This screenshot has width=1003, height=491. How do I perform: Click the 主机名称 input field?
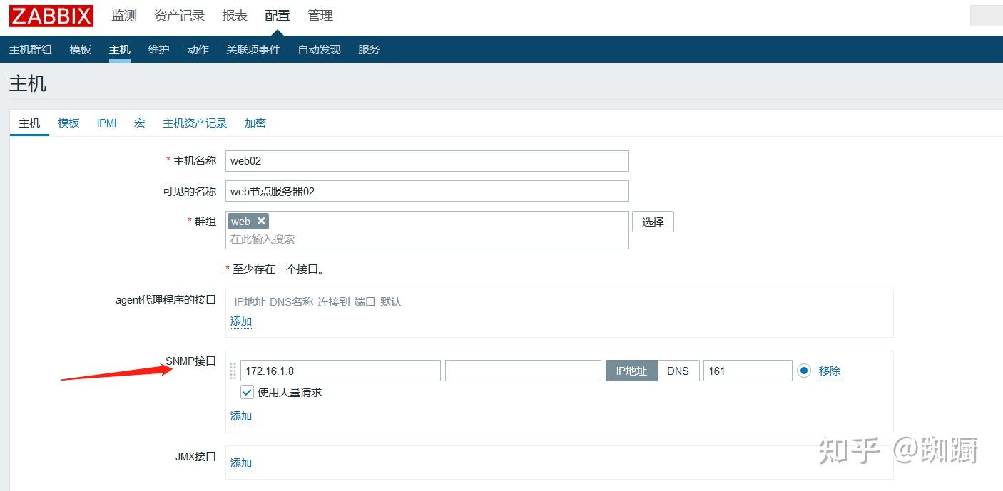427,161
